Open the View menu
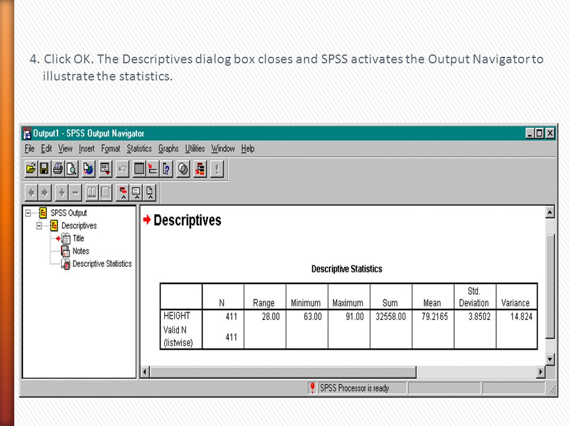This screenshot has height=426, width=569. tap(65, 149)
